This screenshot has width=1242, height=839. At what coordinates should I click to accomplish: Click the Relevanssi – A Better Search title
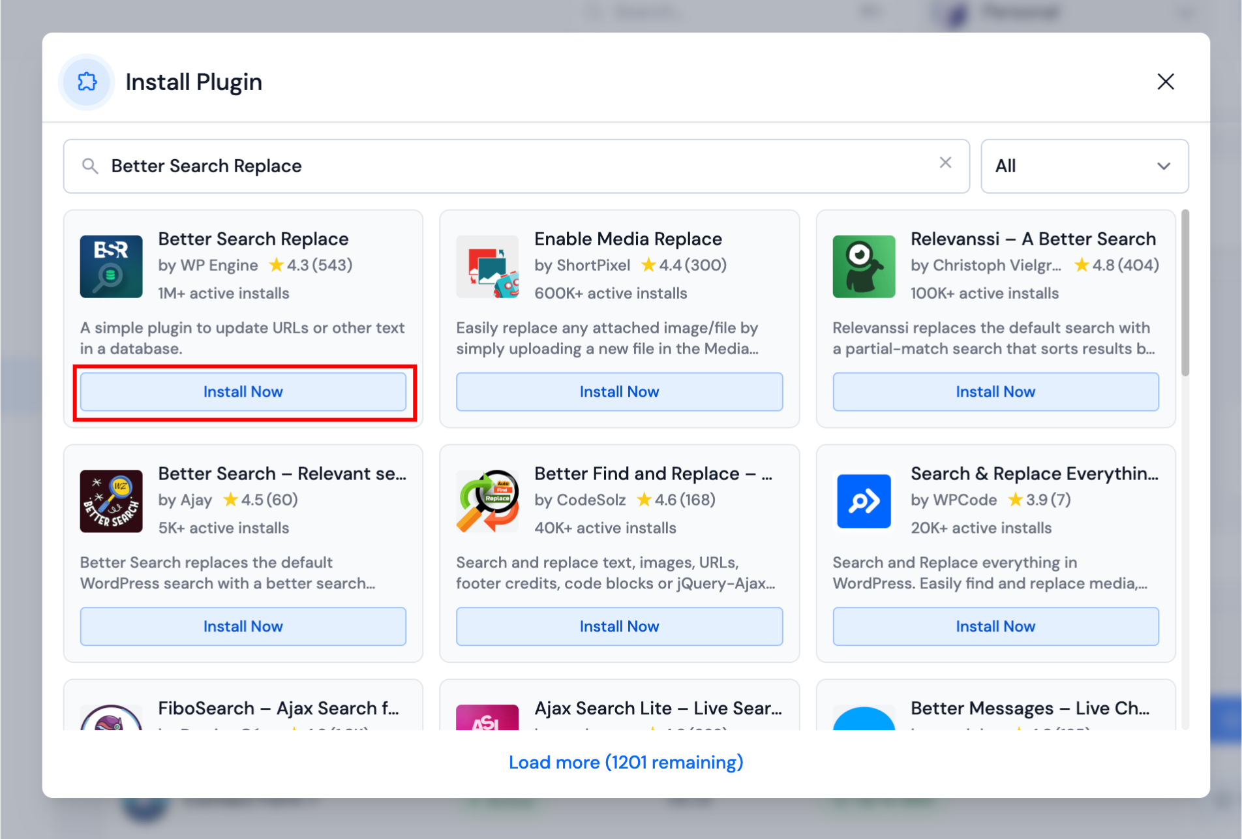click(x=1033, y=239)
